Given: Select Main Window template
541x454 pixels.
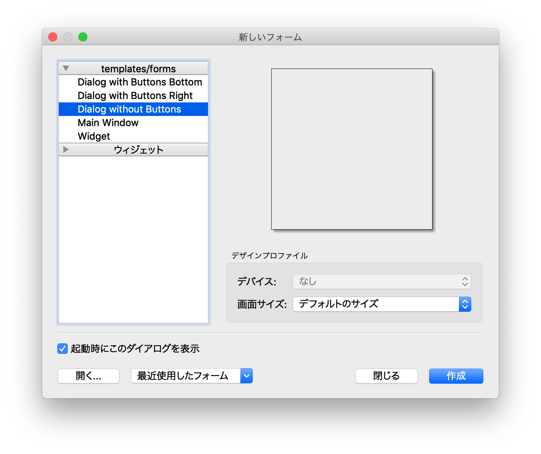Looking at the screenshot, I should pos(133,123).
